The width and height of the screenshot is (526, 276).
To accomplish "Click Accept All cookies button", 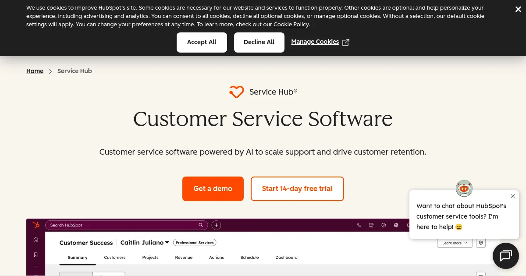I will (x=202, y=42).
